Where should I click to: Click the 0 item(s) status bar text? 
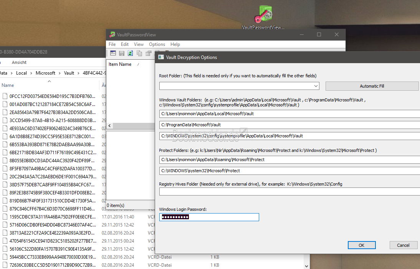tap(116, 205)
